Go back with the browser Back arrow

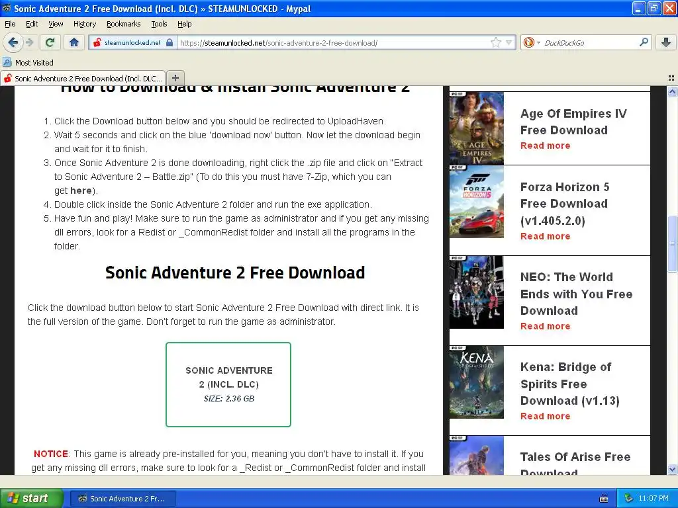pos(13,42)
